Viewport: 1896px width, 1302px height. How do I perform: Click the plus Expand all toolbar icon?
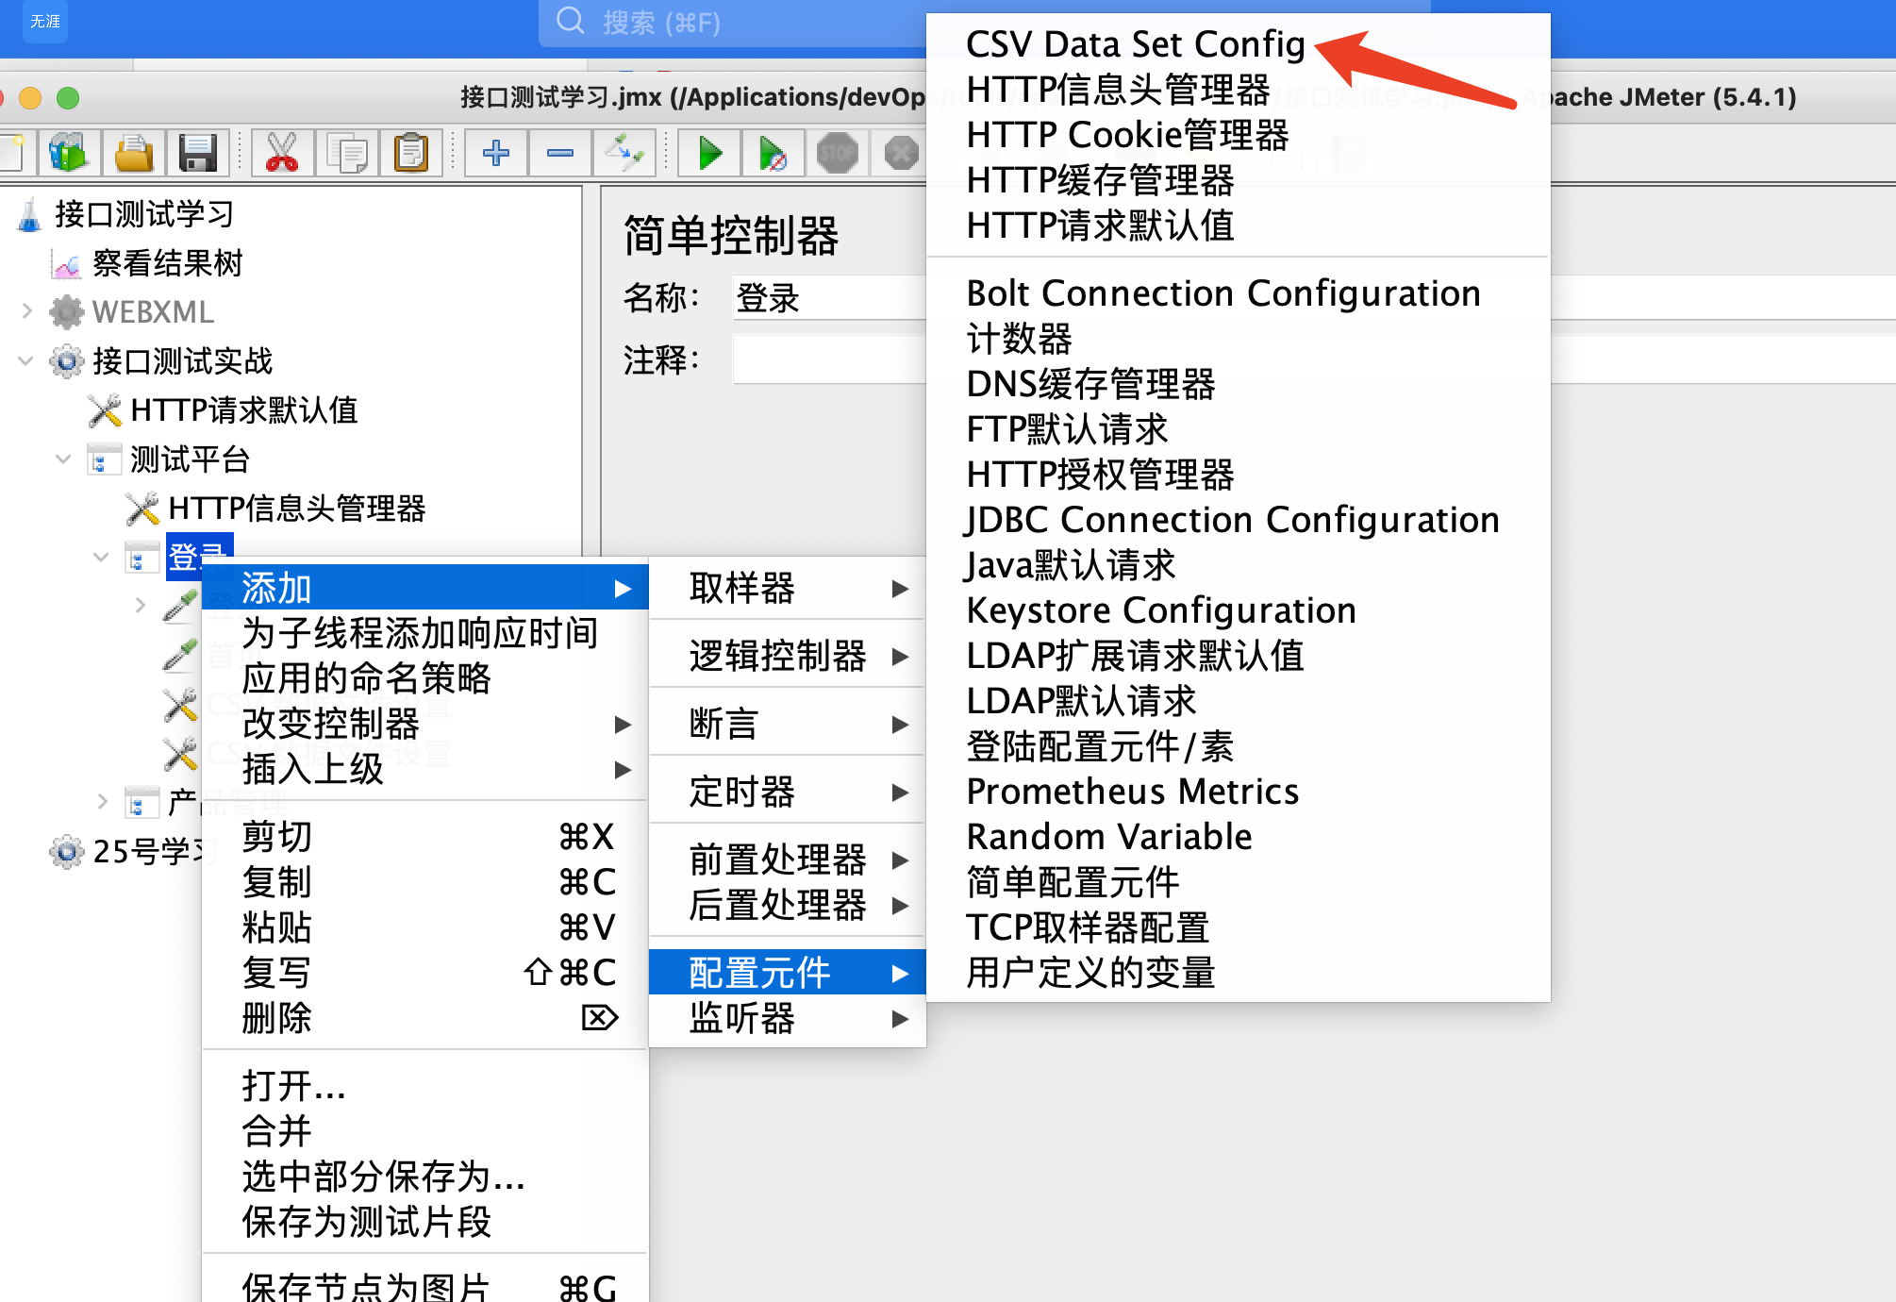[496, 153]
